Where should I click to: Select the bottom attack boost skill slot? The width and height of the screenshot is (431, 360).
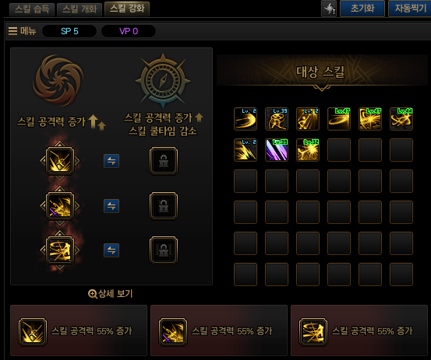[60, 250]
